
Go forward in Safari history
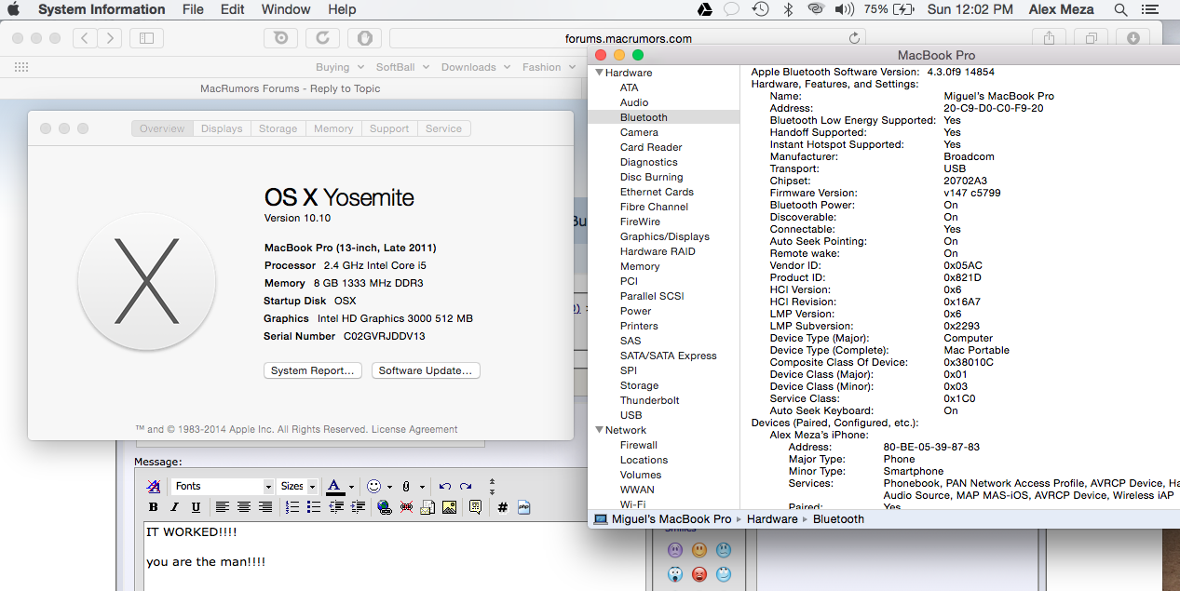pos(110,38)
